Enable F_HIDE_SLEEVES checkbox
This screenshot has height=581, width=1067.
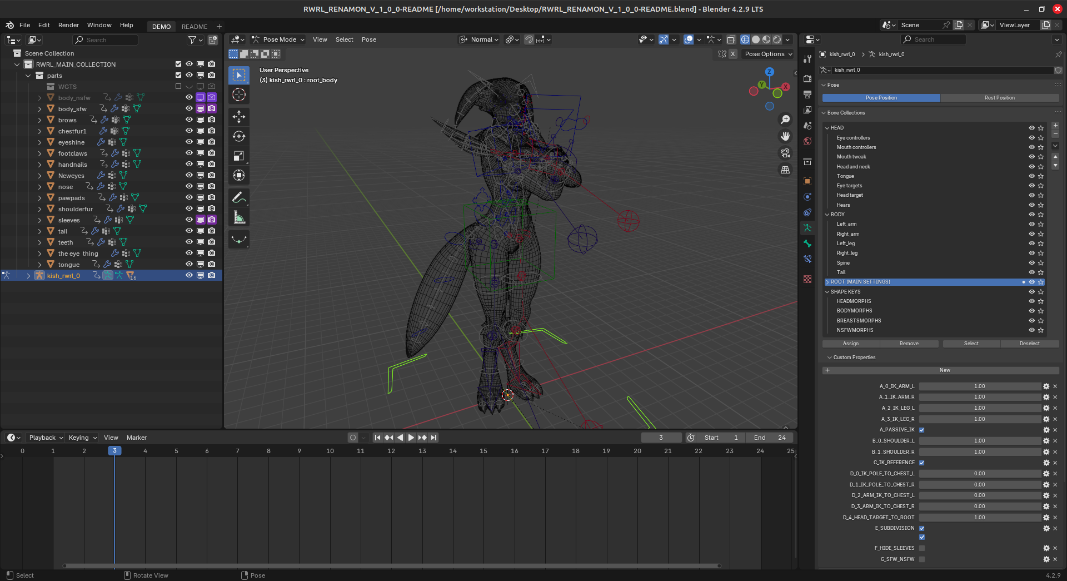[922, 548]
